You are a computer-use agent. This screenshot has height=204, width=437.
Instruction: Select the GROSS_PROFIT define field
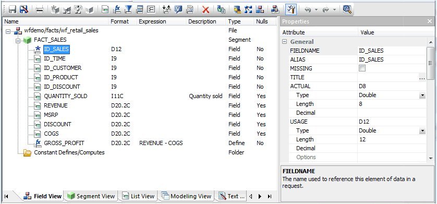[x=64, y=143]
